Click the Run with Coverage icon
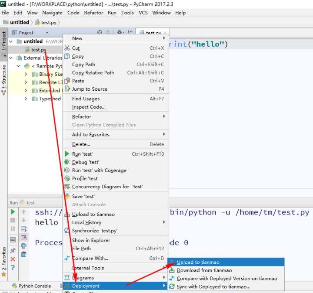Viewport: 313px width, 293px height. tap(67, 170)
